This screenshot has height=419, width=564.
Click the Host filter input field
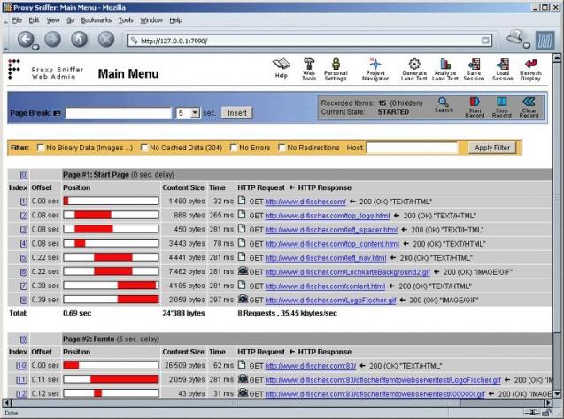[x=412, y=148]
